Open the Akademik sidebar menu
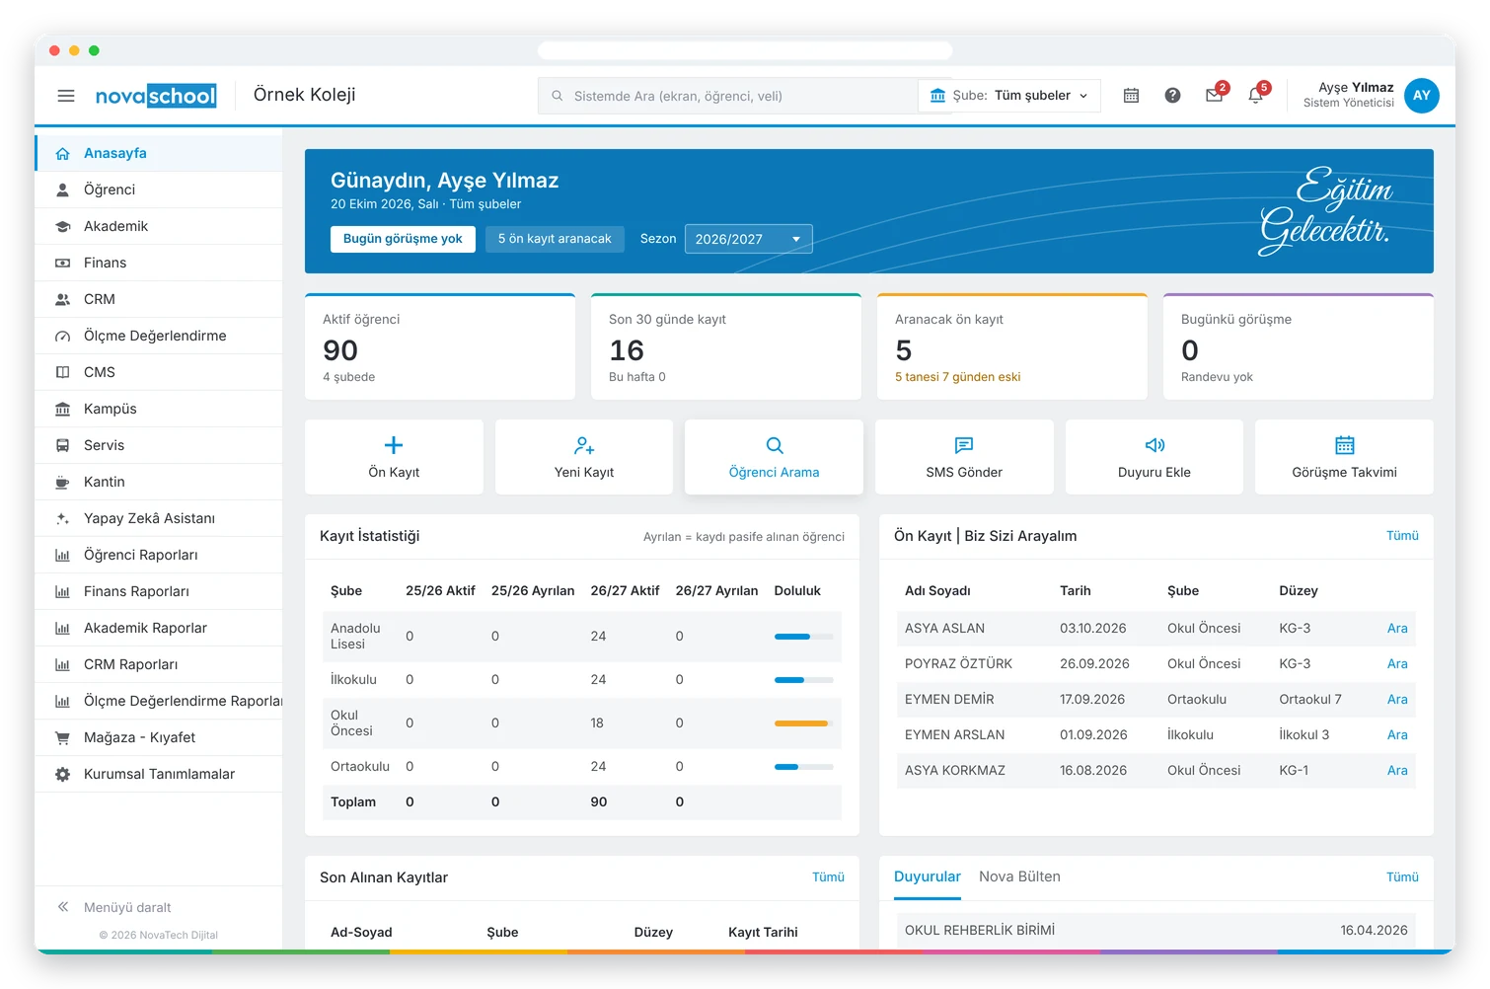The width and height of the screenshot is (1490, 989). click(158, 226)
